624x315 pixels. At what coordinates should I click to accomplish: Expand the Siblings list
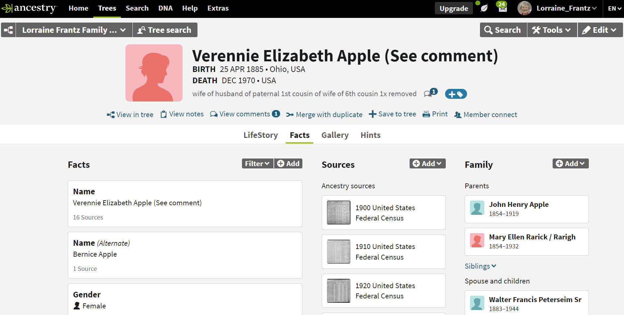[480, 266]
